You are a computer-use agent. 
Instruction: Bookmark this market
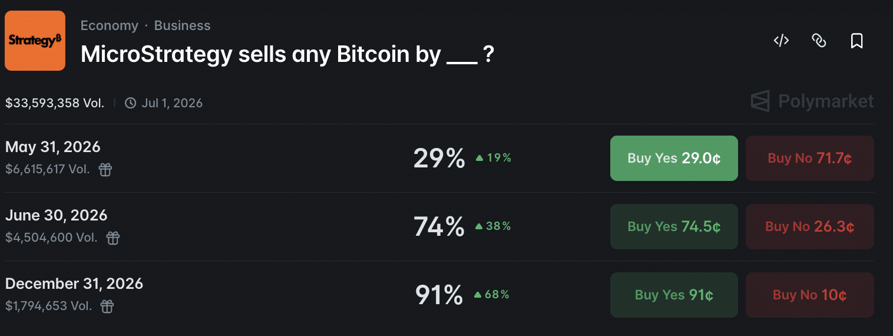pos(857,41)
